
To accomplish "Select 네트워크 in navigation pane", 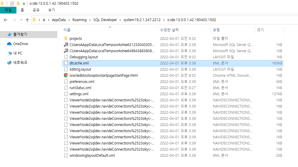I will point(20,62).
